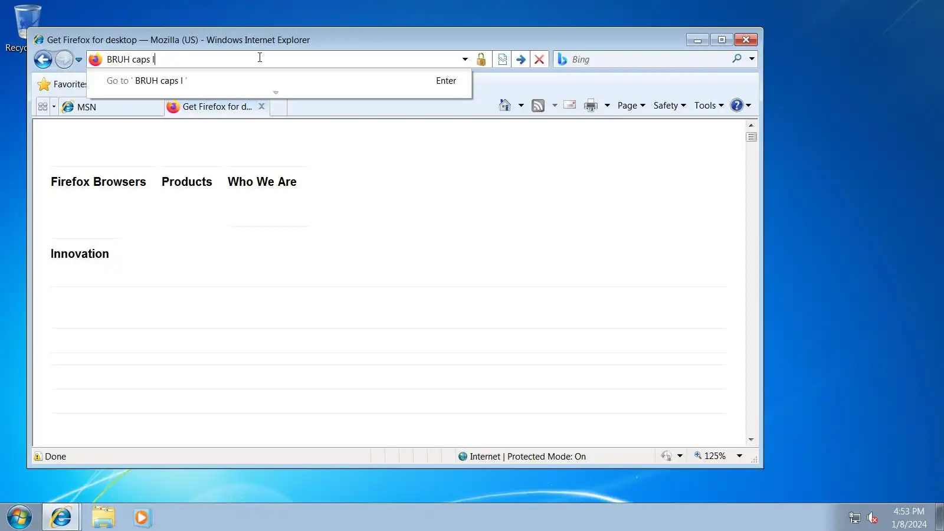Click the Print icon
Screen dimensions: 944x531
pyautogui.click(x=591, y=106)
